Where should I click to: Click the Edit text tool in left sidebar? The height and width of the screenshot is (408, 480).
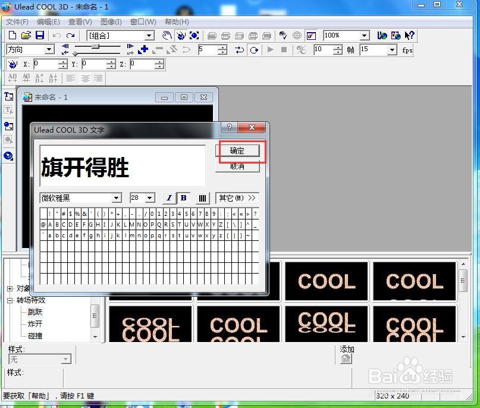pyautogui.click(x=8, y=110)
